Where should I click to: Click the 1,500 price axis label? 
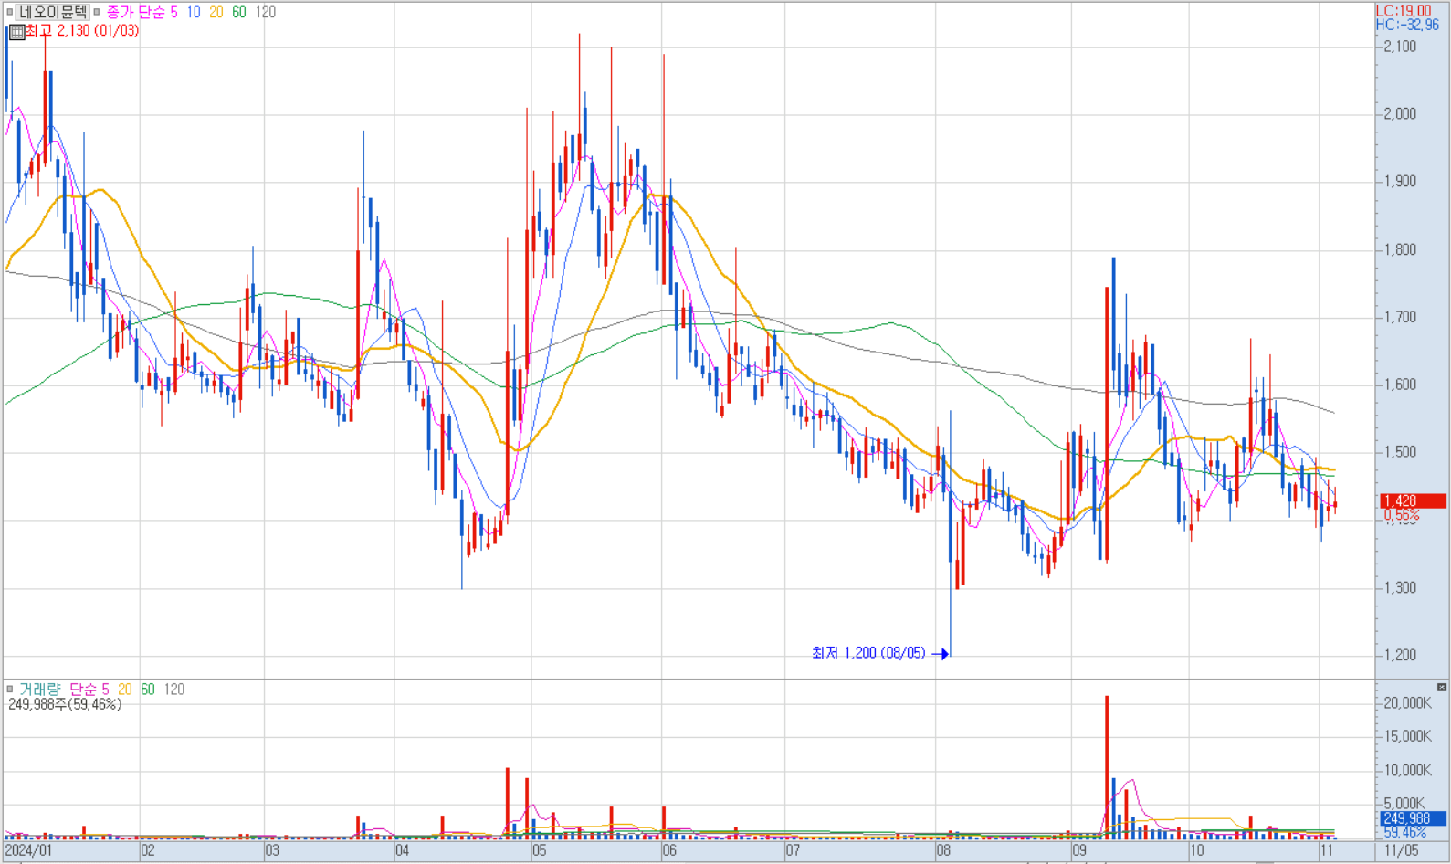point(1400,452)
